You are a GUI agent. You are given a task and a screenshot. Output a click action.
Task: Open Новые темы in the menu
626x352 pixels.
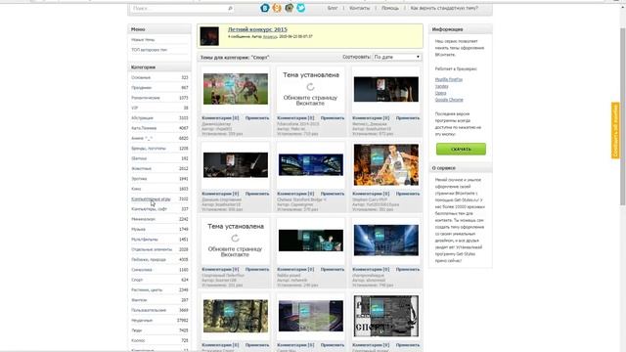coord(143,40)
